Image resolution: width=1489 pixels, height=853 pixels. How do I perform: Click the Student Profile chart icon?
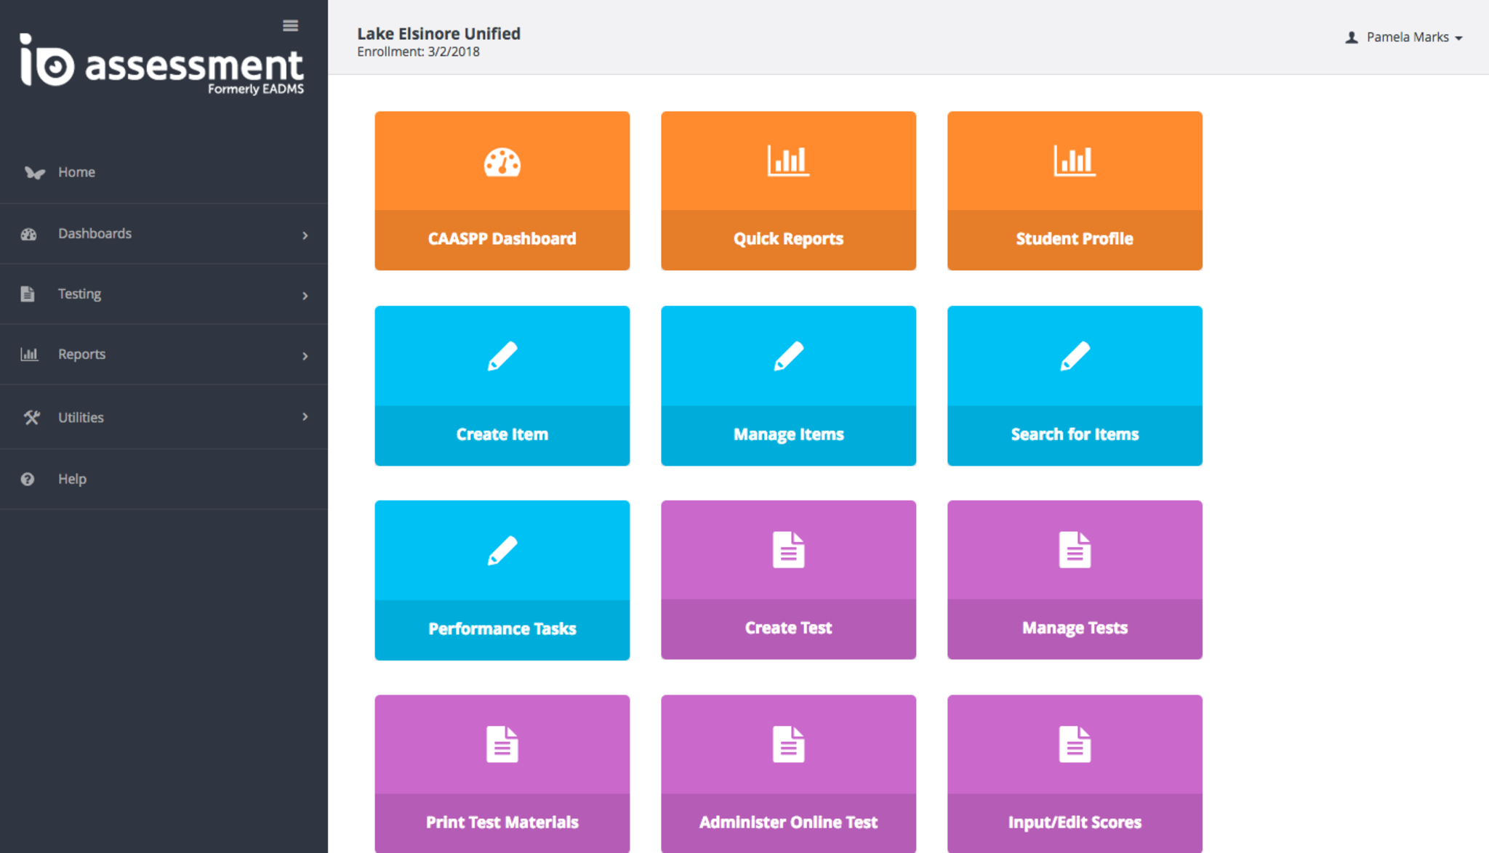(1074, 161)
